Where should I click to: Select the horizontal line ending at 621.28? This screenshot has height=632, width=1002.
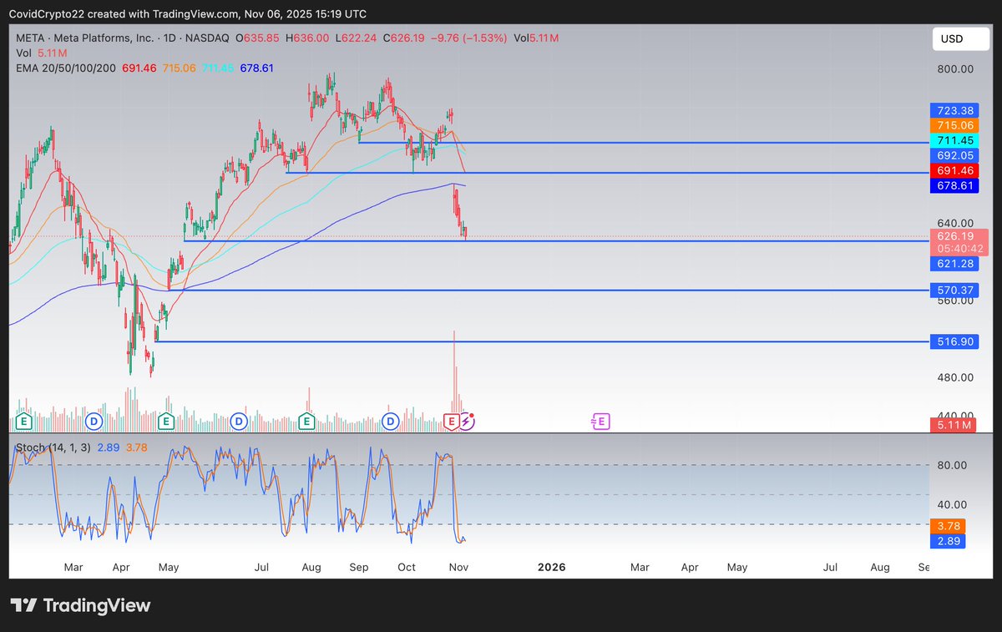point(556,240)
